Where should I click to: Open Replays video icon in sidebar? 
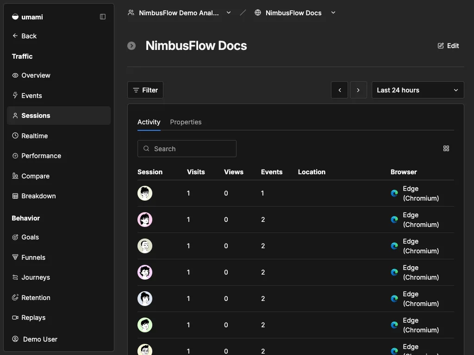click(x=15, y=317)
